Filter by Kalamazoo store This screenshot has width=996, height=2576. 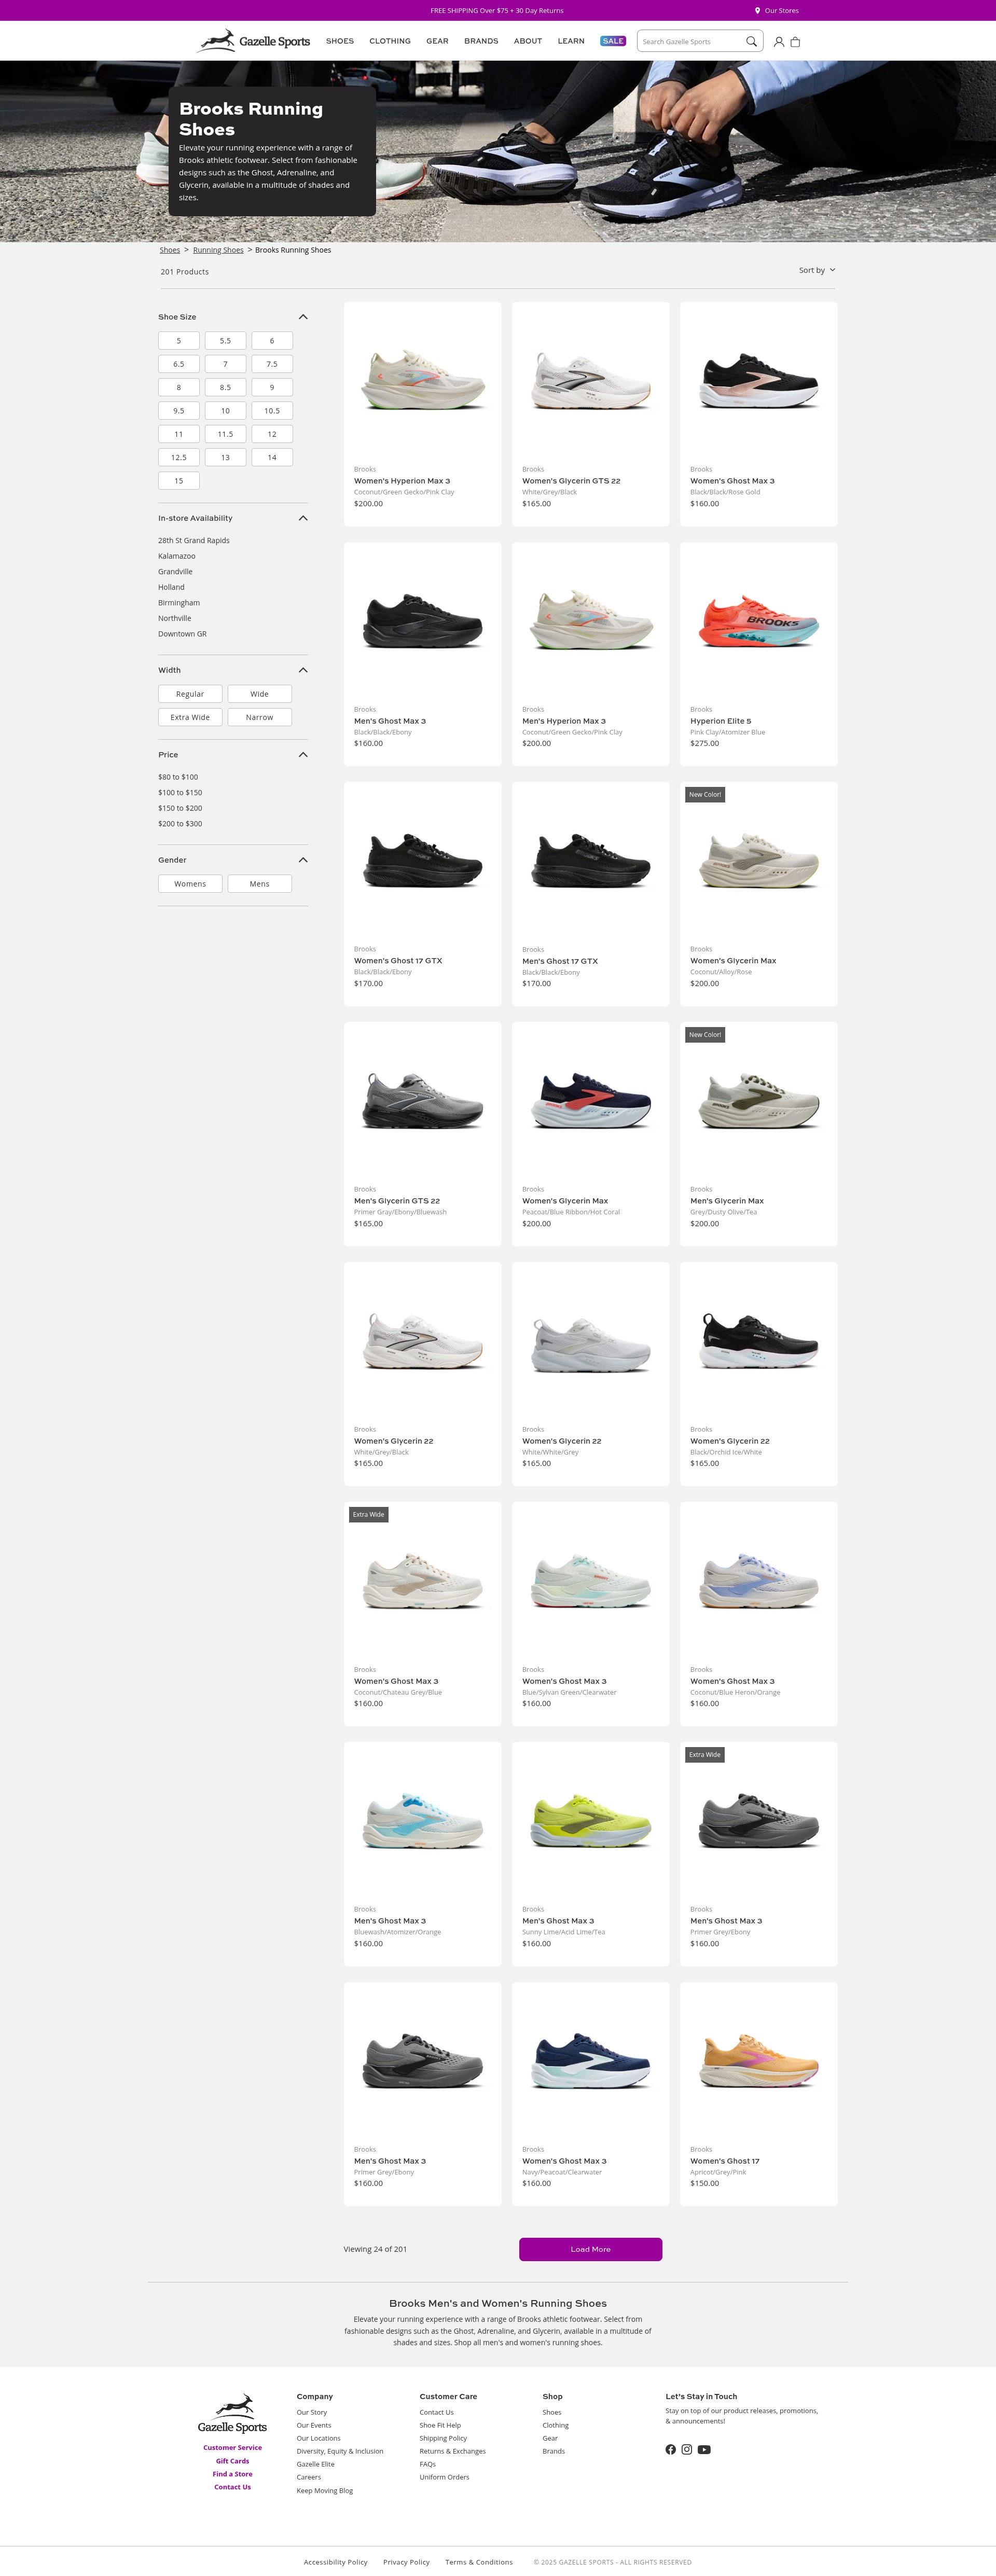[x=177, y=556]
